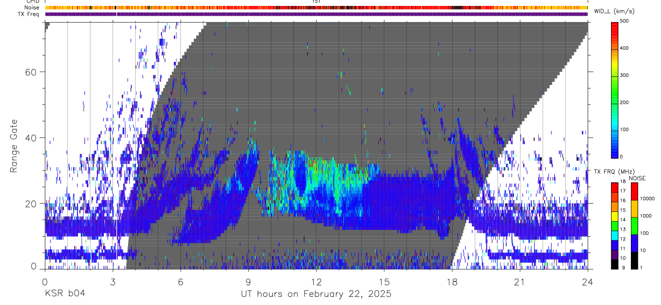
Task: Select the yellow segment of the NOISE color bar
Action: [635, 209]
